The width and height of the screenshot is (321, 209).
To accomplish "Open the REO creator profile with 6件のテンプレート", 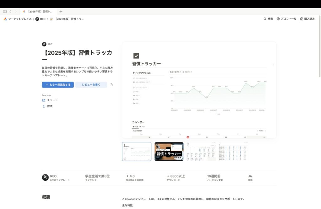I will coord(56,178).
